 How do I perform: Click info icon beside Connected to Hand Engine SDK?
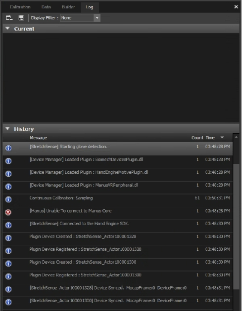[8, 225]
